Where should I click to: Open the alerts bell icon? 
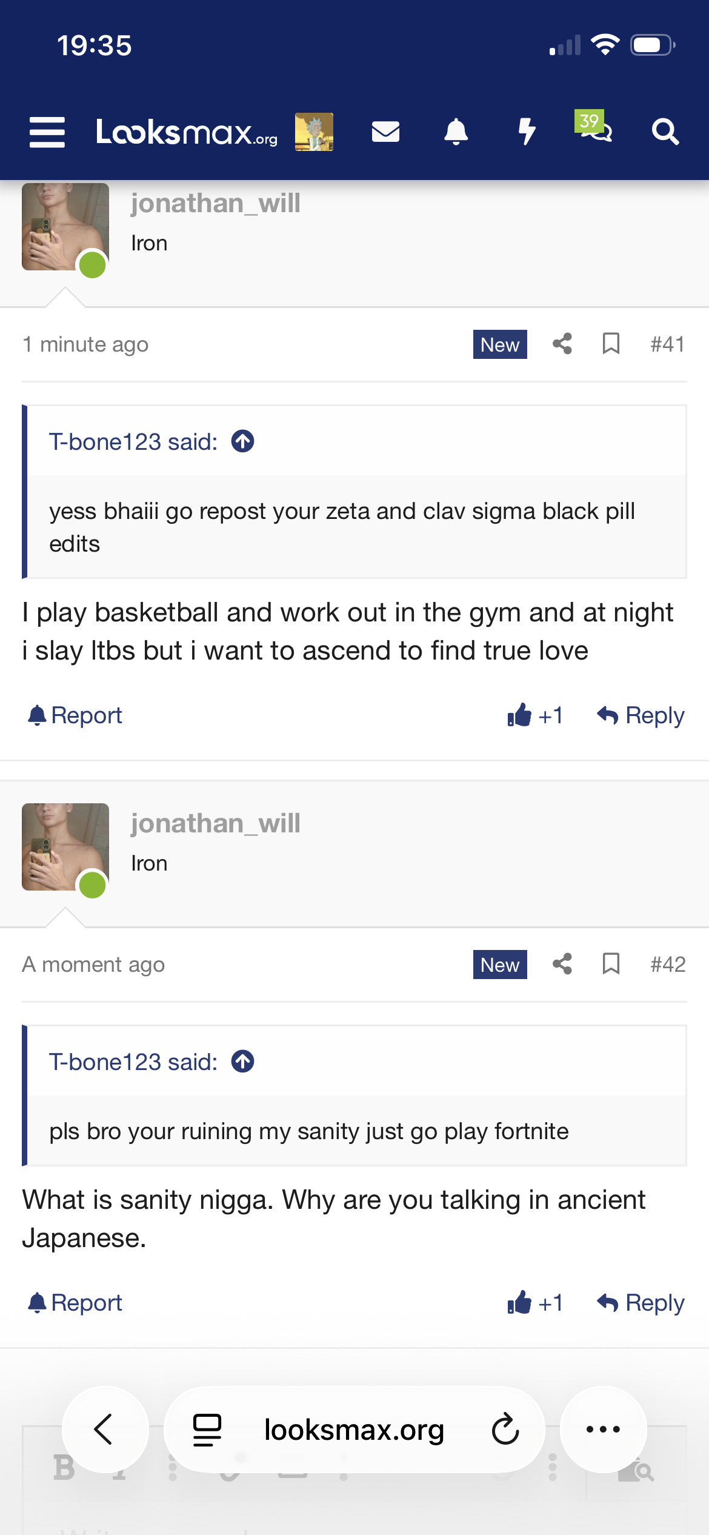pyautogui.click(x=456, y=132)
